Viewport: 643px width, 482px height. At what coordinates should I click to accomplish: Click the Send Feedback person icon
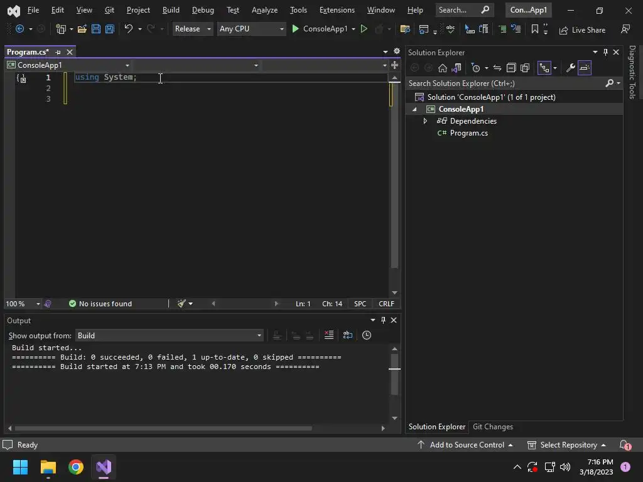pos(625,29)
